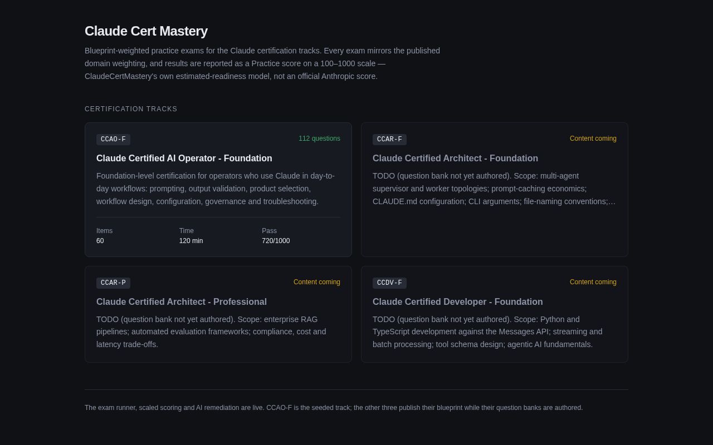This screenshot has height=445, width=713.
Task: Click the Time value 120 min
Action: click(x=191, y=241)
